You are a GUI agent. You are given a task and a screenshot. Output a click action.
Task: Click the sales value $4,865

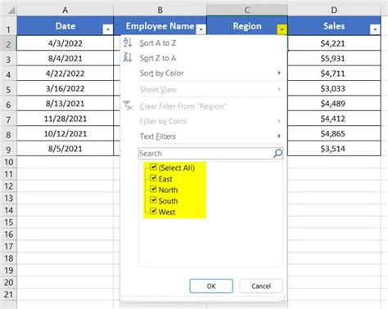click(x=334, y=133)
